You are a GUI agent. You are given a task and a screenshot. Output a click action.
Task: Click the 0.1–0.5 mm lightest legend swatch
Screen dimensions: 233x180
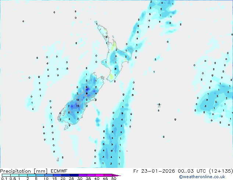pyautogui.click(x=6, y=175)
